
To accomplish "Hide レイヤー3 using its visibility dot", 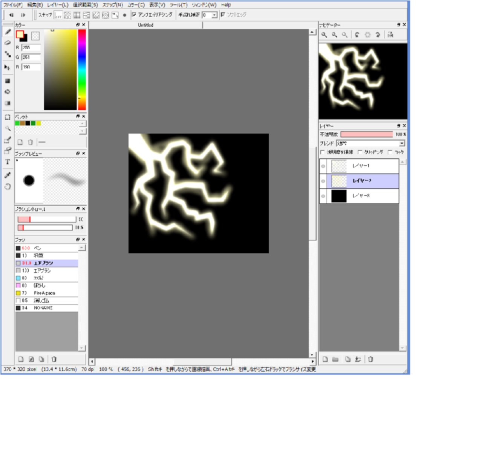I will [x=323, y=196].
